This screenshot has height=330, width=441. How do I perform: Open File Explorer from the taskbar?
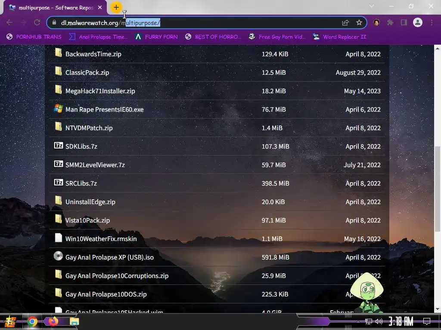[x=74, y=321]
